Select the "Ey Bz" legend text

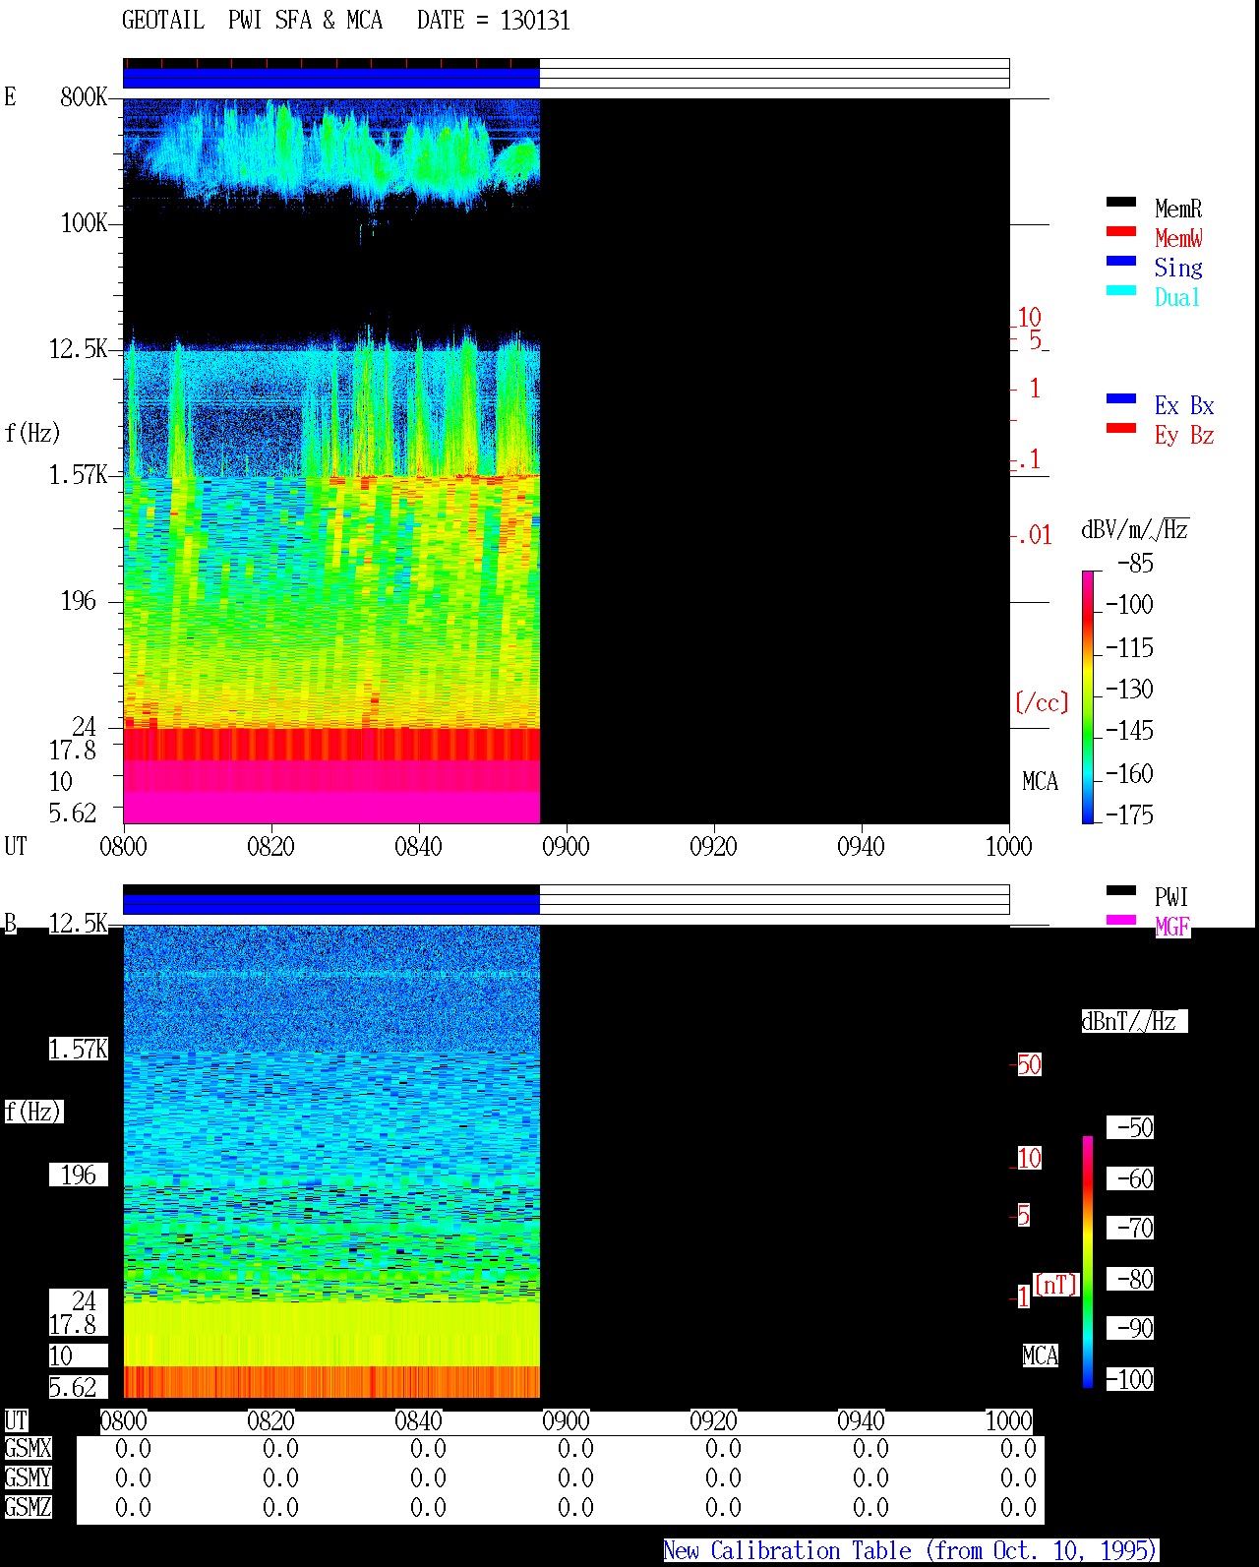pos(1184,436)
